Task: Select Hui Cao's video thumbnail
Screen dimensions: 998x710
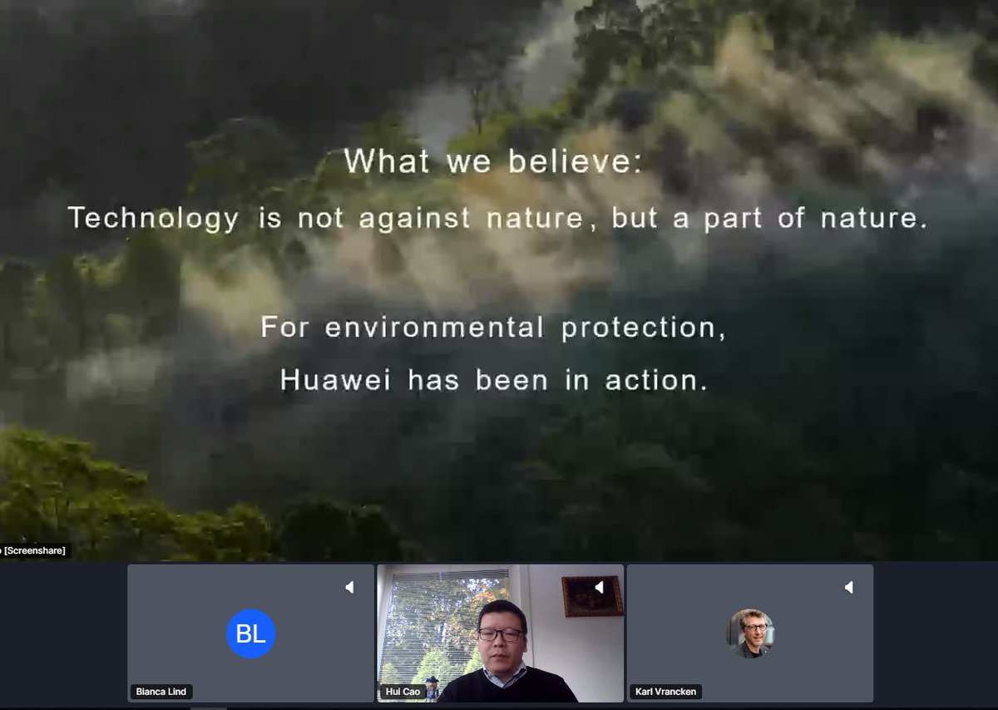Action: (500, 634)
